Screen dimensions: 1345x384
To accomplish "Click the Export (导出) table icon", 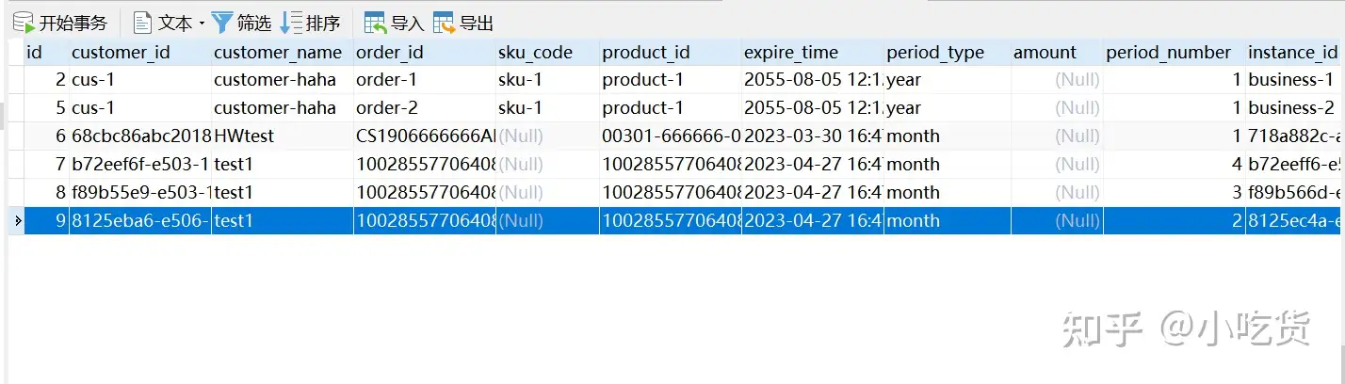I will tap(444, 23).
